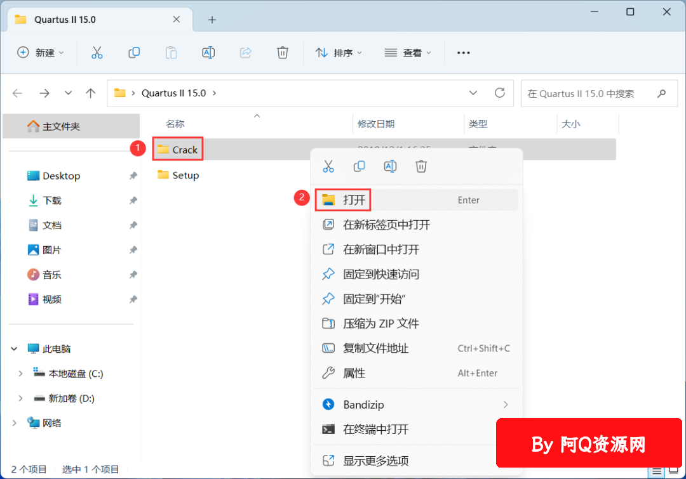Refresh the current folder view
This screenshot has width=686, height=479.
pos(500,93)
